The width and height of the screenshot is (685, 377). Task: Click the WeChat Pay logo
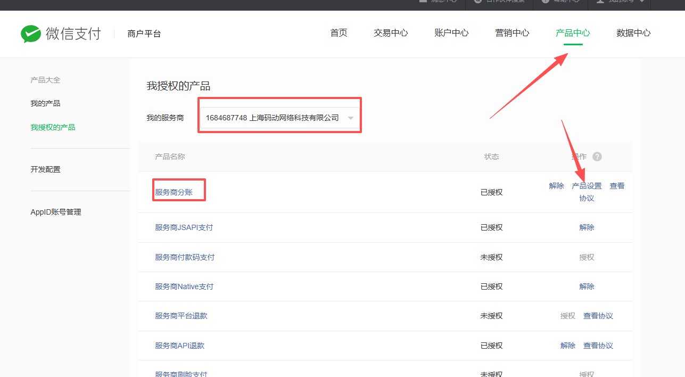pyautogui.click(x=61, y=34)
